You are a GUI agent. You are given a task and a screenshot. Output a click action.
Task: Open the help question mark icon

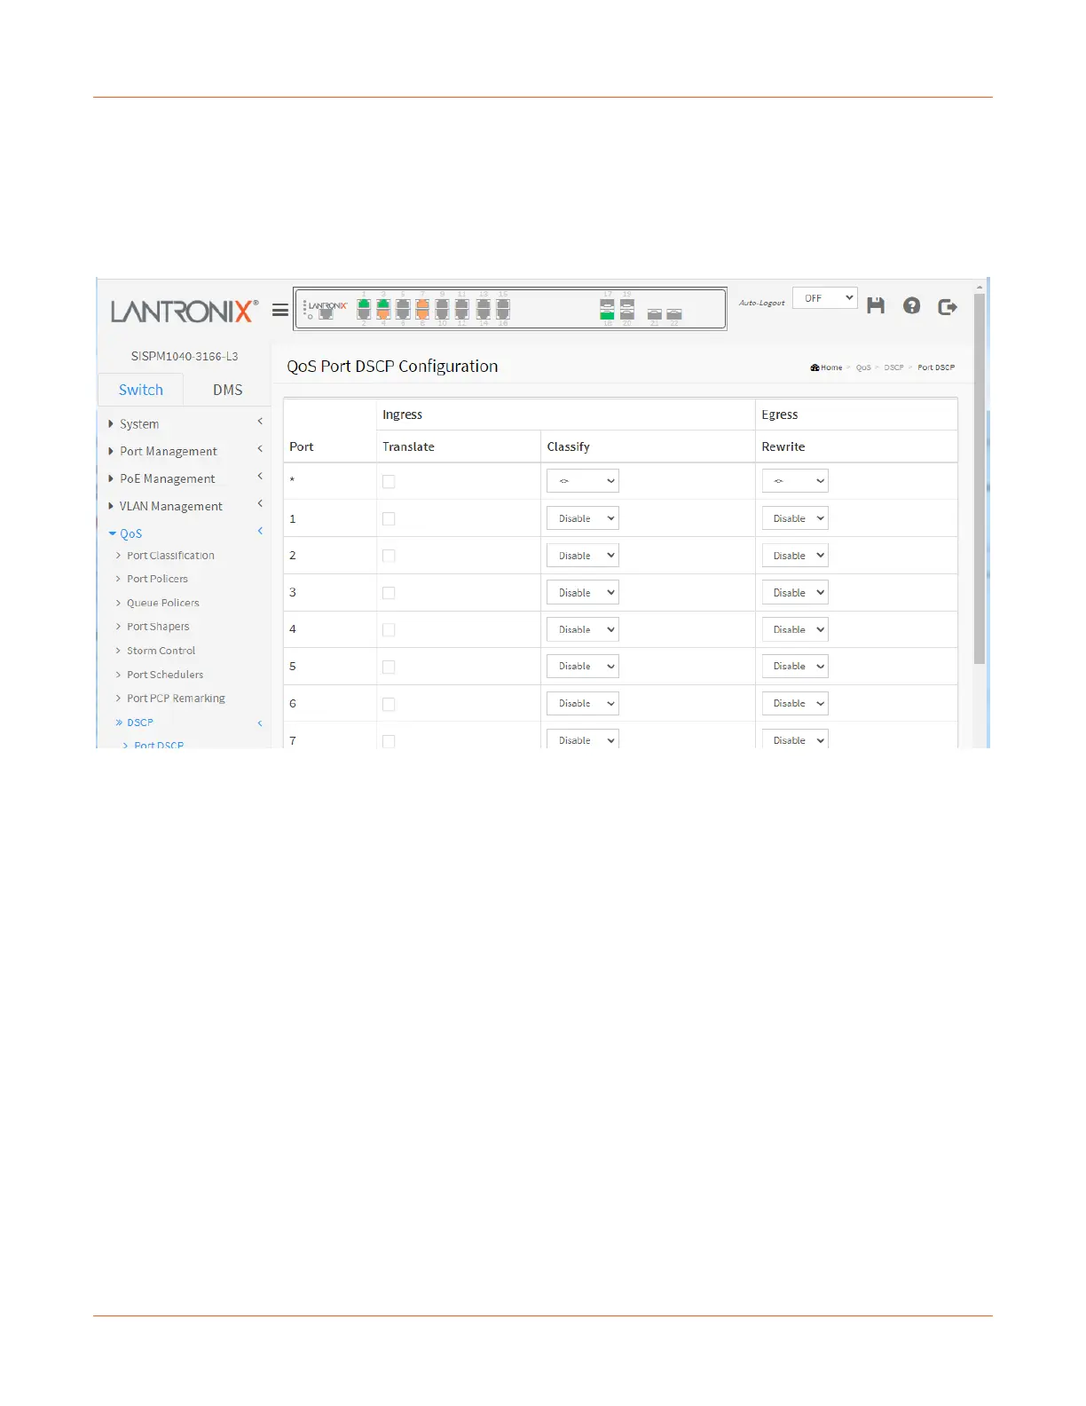911,305
